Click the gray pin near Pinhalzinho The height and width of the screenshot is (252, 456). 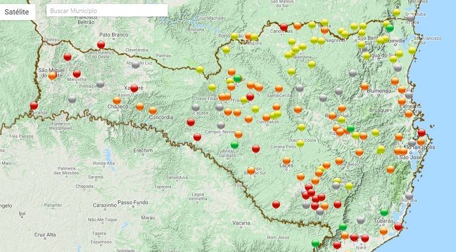(x=100, y=84)
